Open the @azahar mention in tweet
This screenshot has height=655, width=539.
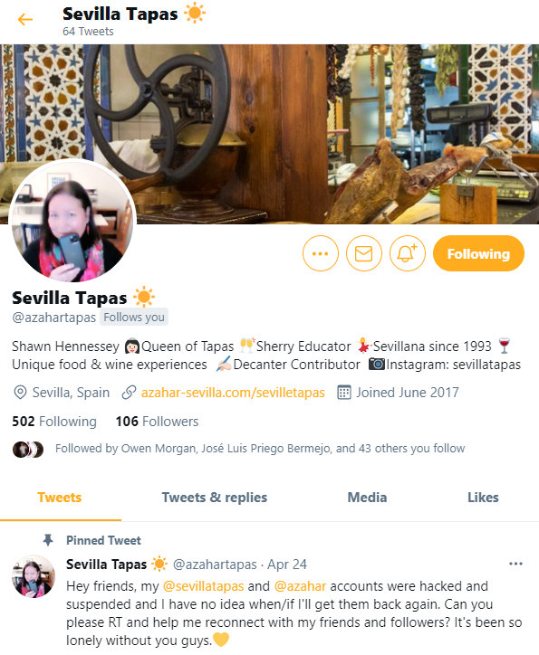(300, 586)
